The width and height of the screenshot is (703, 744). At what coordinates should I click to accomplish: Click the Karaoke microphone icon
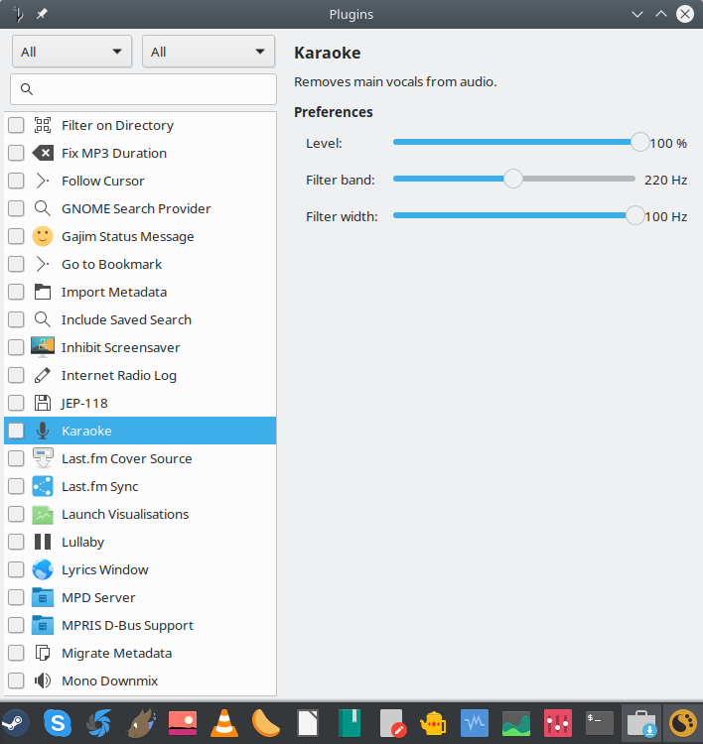42,431
